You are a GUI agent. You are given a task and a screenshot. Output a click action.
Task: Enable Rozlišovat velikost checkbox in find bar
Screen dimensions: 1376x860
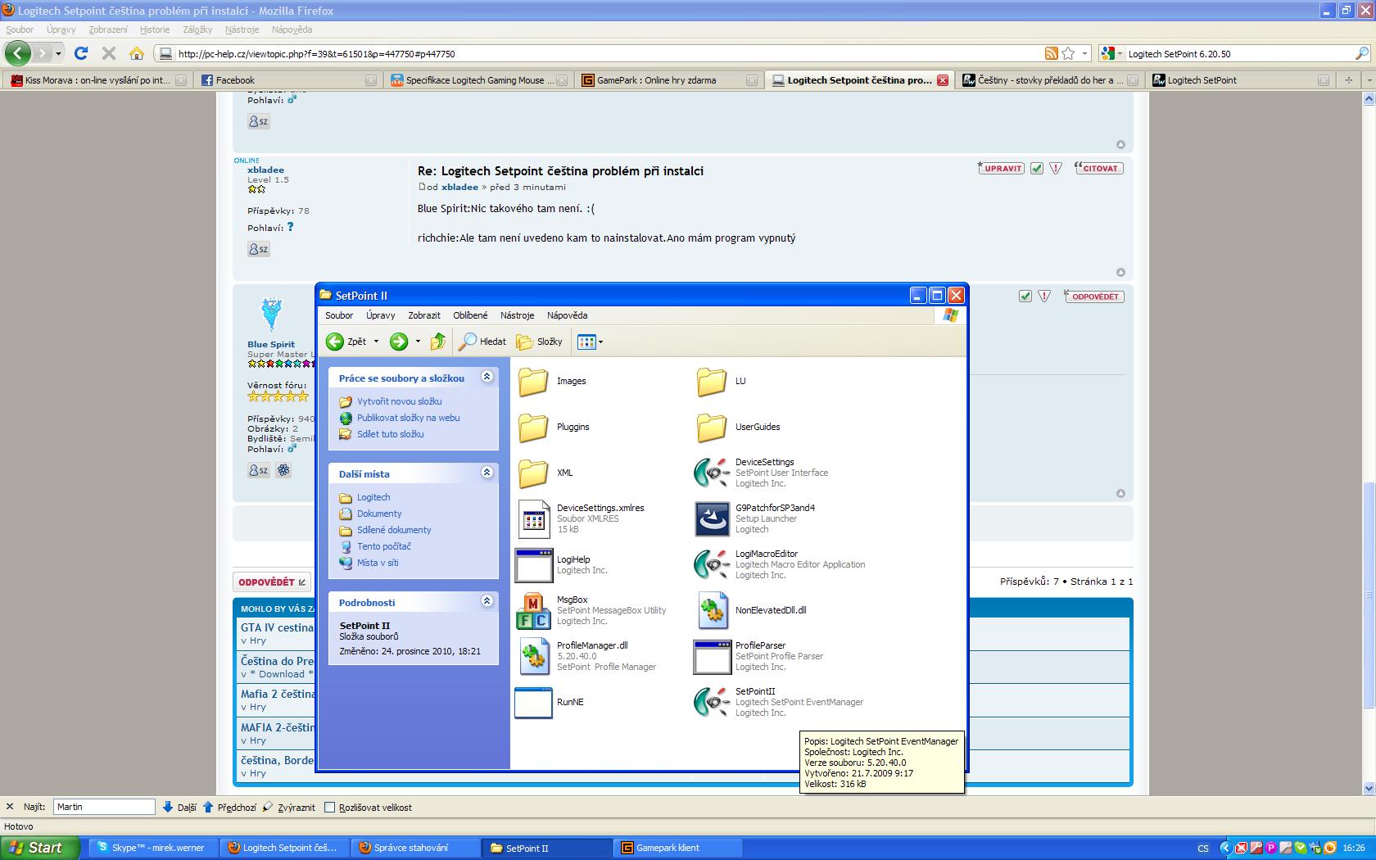point(330,807)
